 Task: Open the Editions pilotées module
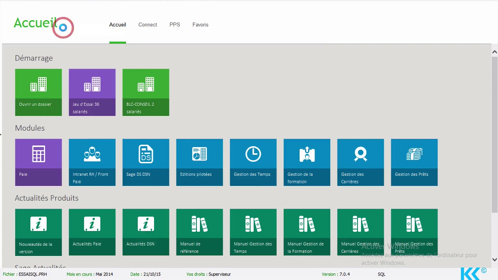[x=199, y=162]
